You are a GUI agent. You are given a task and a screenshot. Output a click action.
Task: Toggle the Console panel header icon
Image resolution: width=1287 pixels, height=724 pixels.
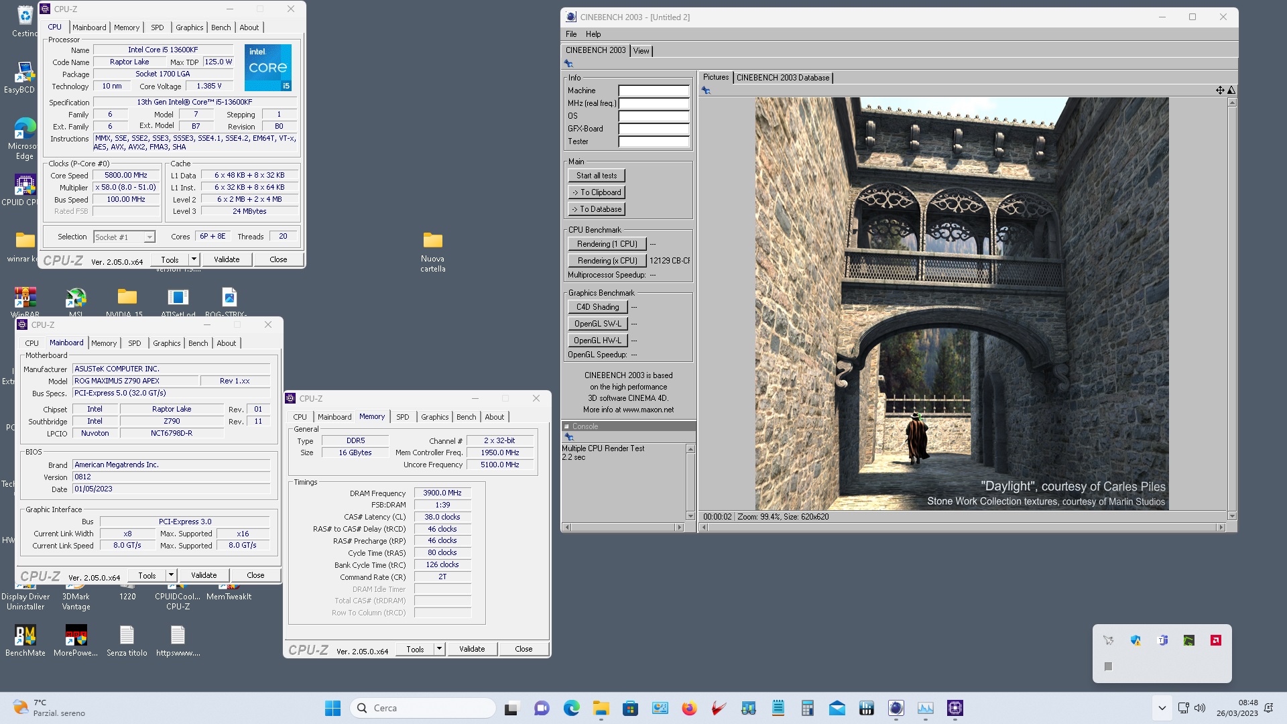[566, 426]
